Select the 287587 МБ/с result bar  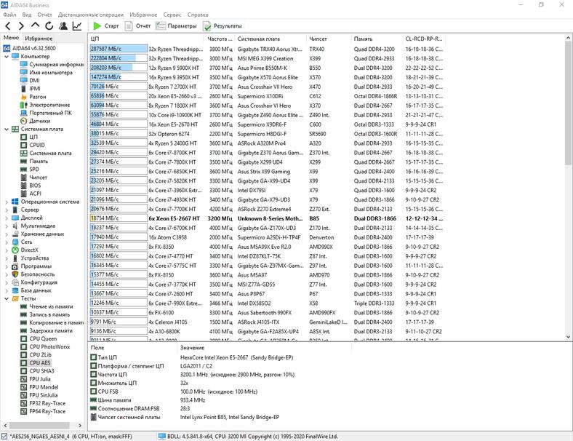(119, 49)
